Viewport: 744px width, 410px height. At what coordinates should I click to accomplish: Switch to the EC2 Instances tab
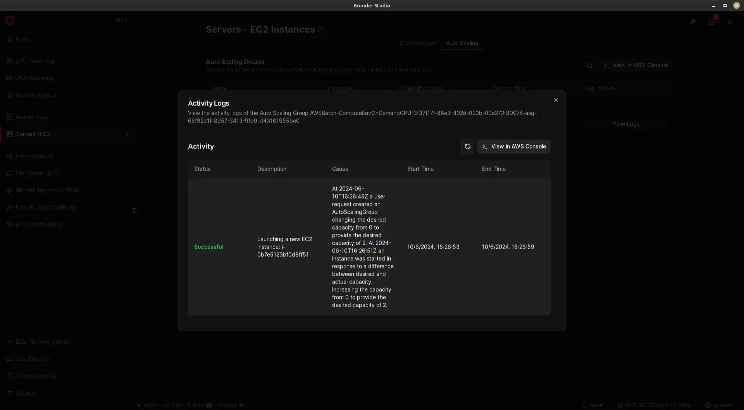(x=418, y=43)
